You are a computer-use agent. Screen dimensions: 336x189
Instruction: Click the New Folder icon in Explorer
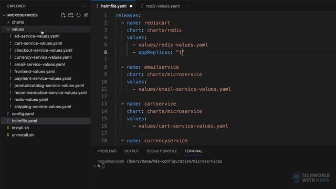pyautogui.click(x=71, y=15)
